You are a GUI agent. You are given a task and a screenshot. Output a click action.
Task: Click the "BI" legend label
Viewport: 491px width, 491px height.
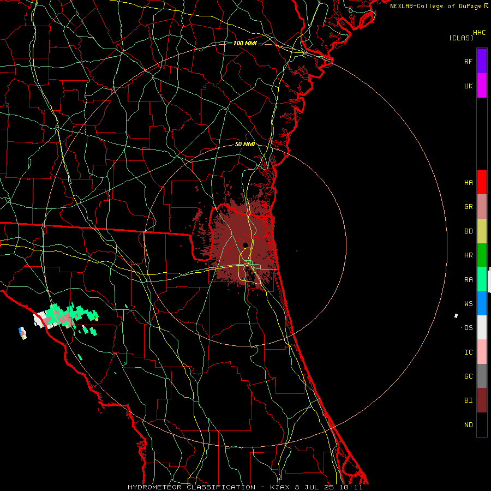pyautogui.click(x=468, y=400)
